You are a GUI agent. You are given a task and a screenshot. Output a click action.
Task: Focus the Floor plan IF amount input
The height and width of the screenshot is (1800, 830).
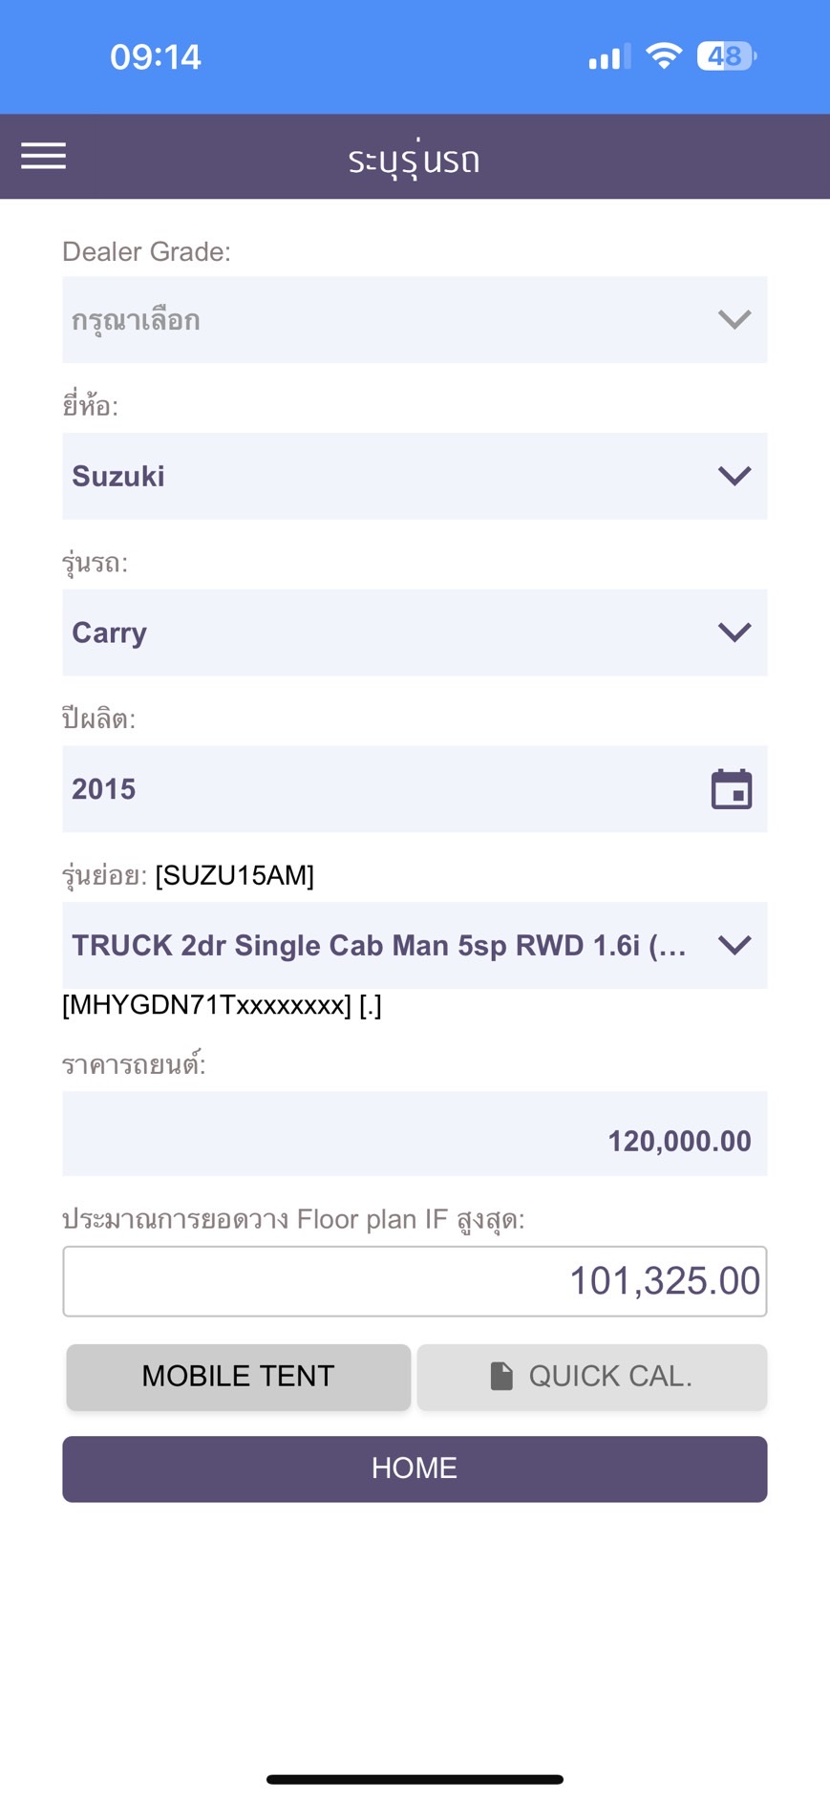click(x=415, y=1281)
